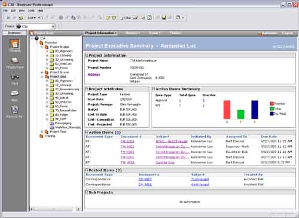Click the green Today legend swatch

point(271,109)
